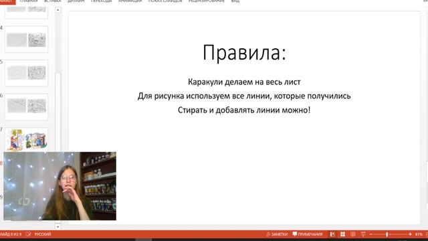Click the line "Каракули делаем на весь лист"

(x=244, y=82)
